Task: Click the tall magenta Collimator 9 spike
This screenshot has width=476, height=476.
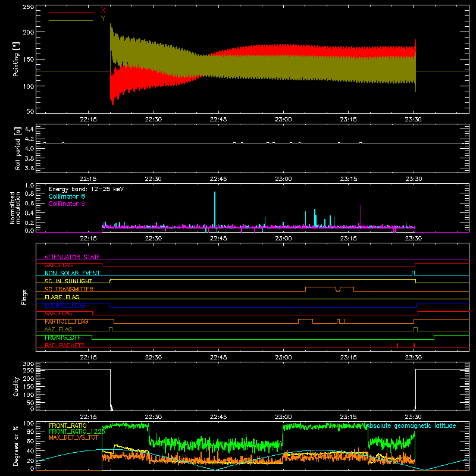Action: 361,215
